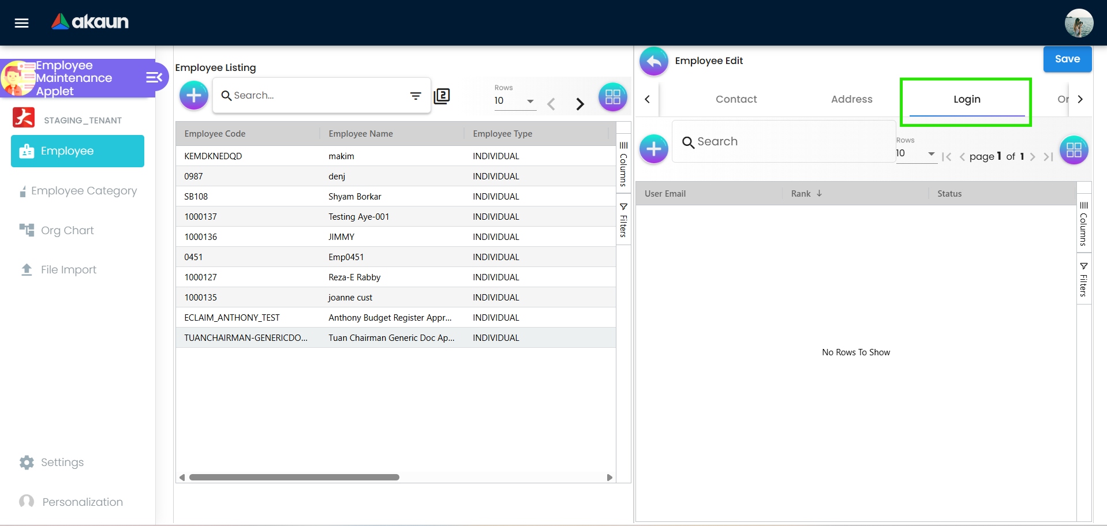Click the back arrow in Employee Edit
The height and width of the screenshot is (526, 1107).
click(x=653, y=61)
